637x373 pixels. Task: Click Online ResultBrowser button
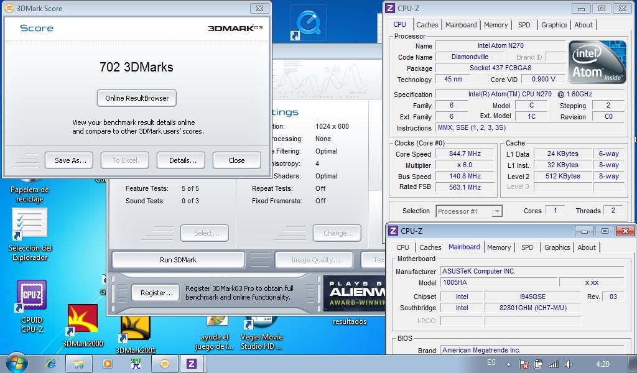(136, 98)
